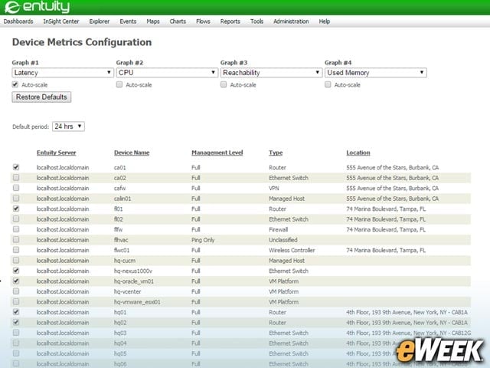Click the flhvac device name

(121, 240)
